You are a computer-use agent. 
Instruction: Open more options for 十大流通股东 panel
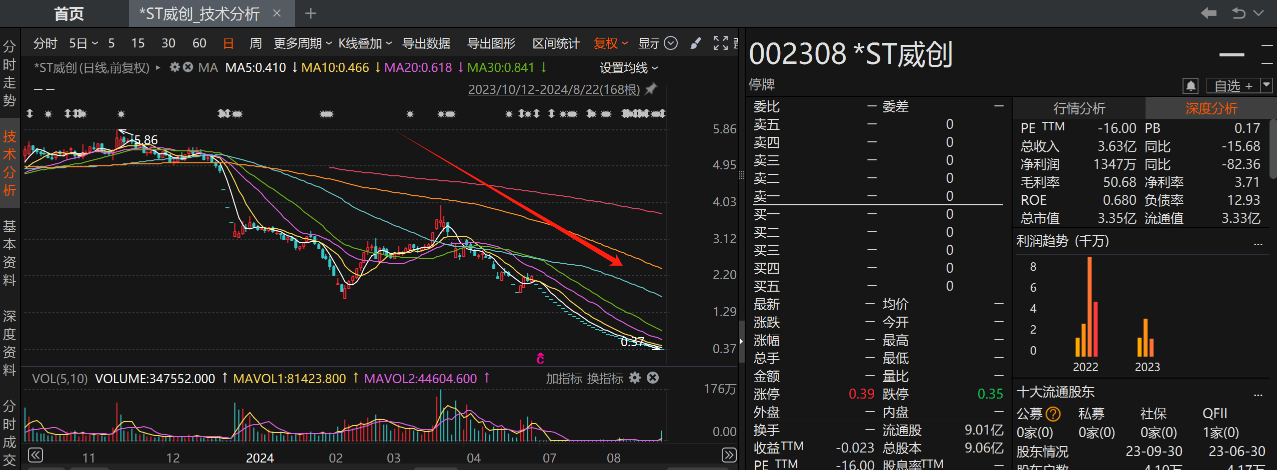tap(1259, 395)
